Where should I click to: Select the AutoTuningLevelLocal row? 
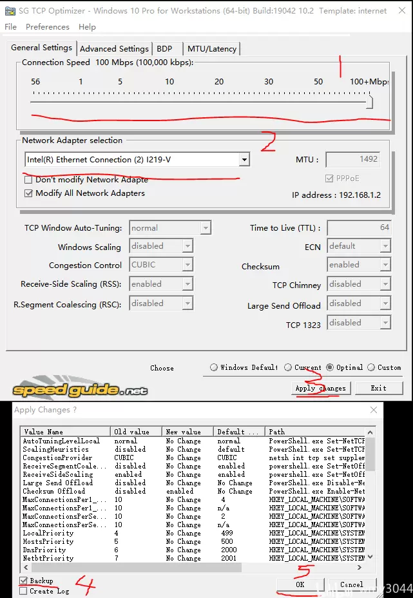coord(193,441)
